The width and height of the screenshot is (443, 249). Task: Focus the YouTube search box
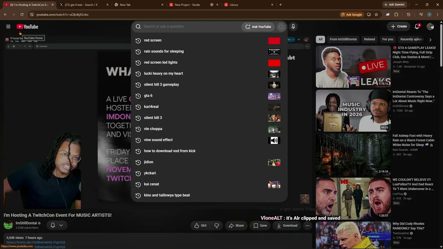click(x=187, y=27)
